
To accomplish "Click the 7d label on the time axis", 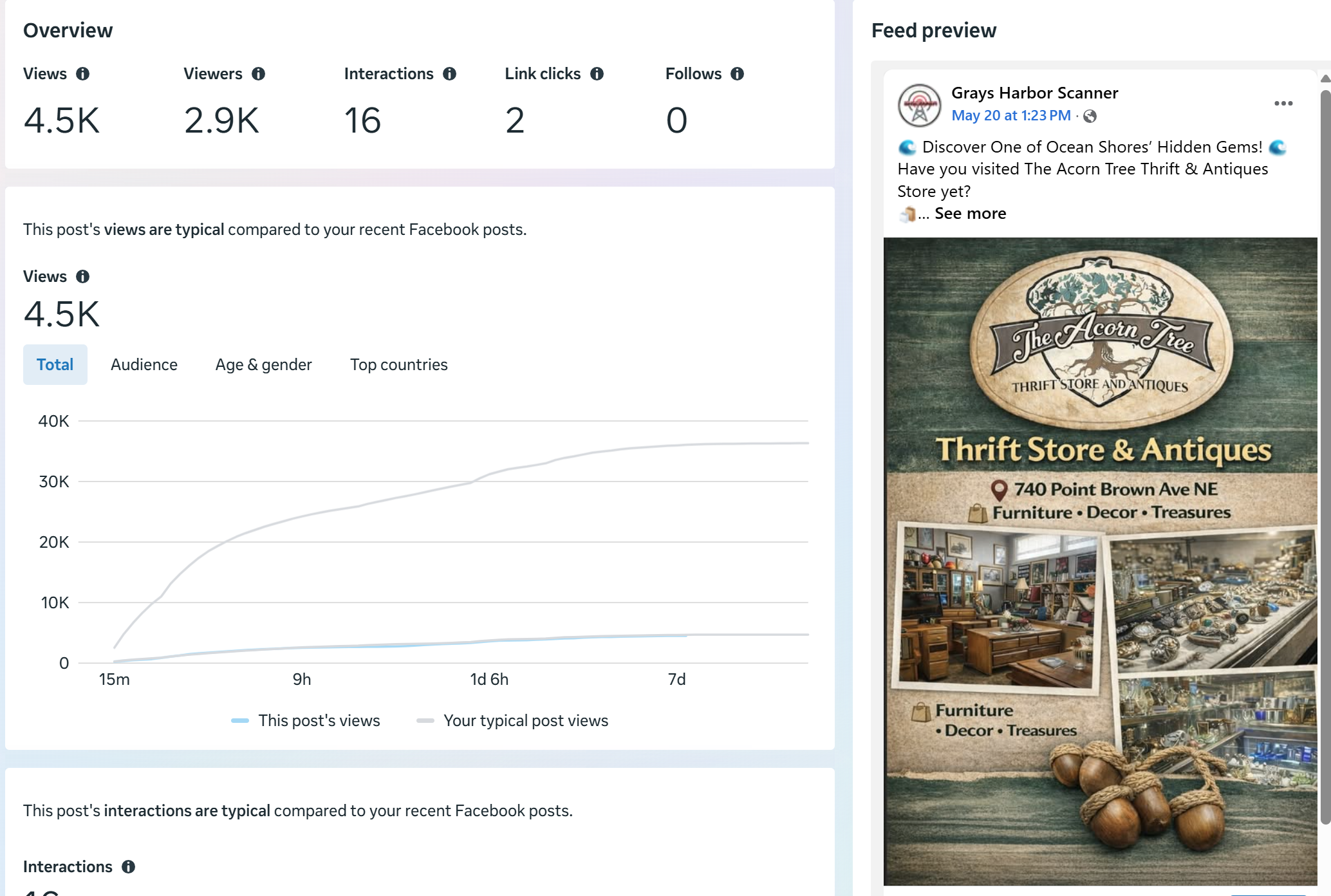I will click(x=676, y=680).
